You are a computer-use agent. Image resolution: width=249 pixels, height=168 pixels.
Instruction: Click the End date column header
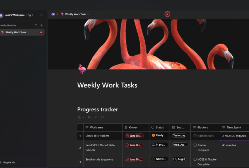[x=180, y=128]
